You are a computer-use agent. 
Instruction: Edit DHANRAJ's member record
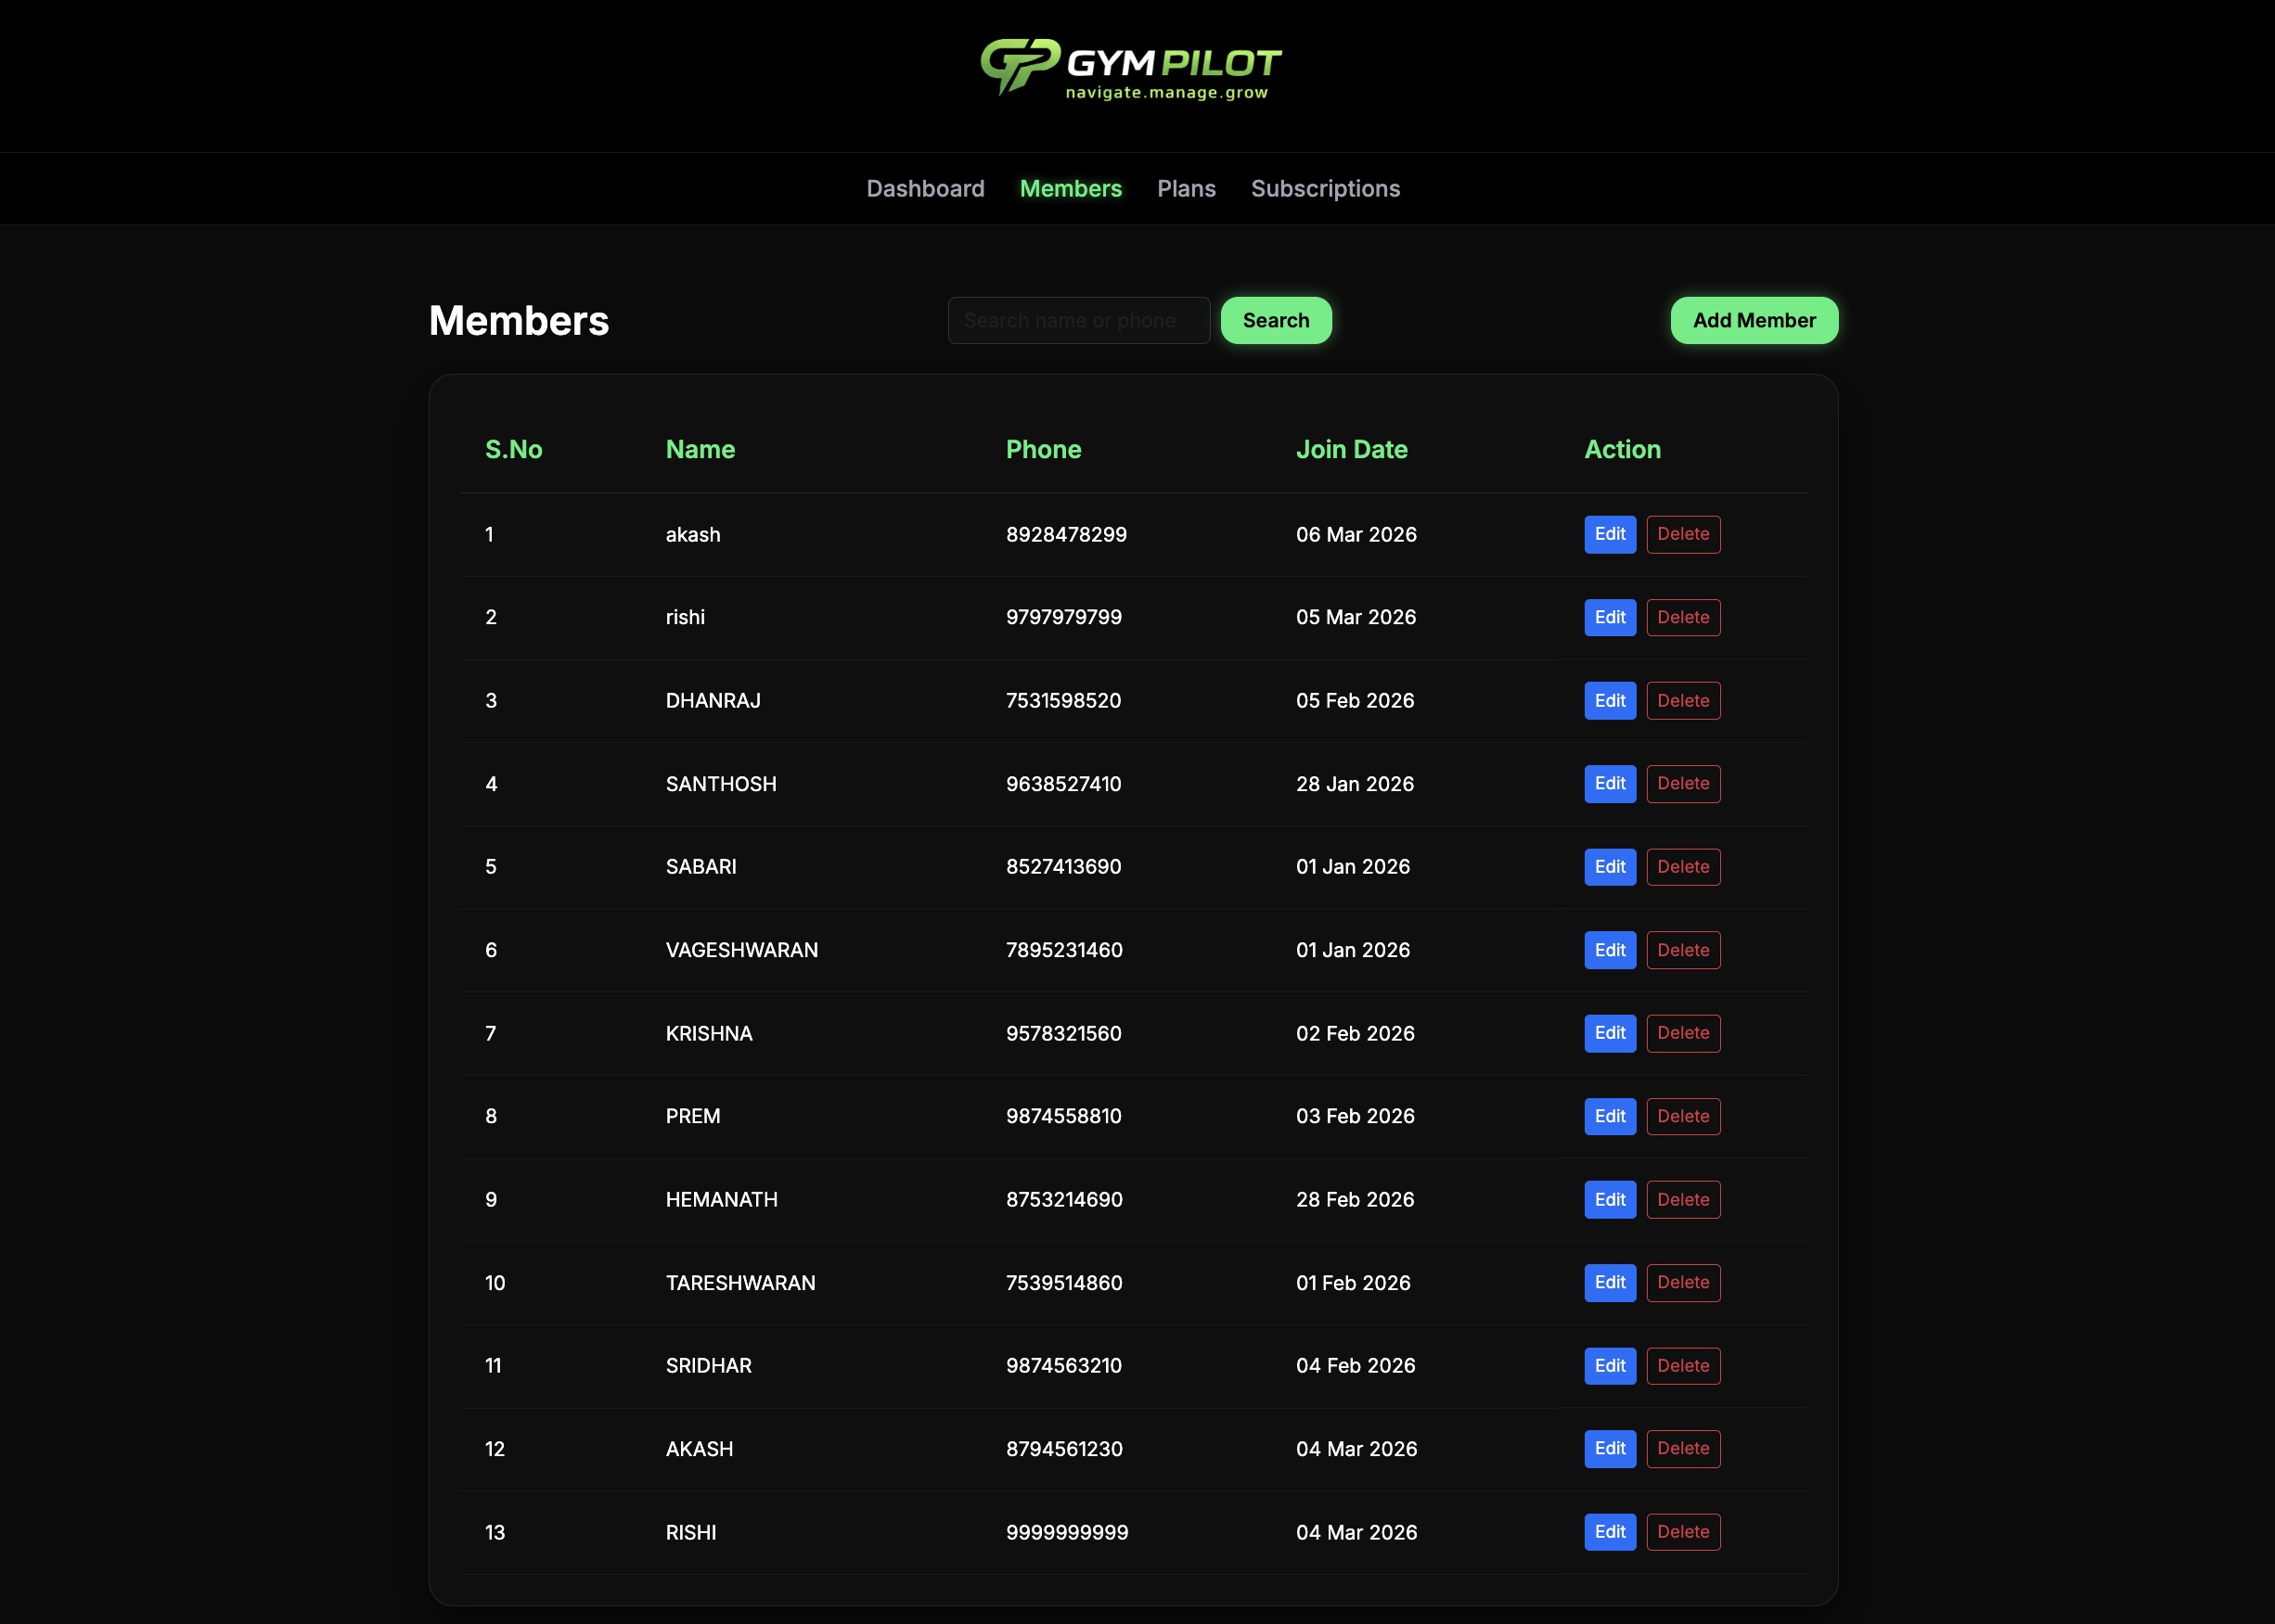coord(1609,701)
